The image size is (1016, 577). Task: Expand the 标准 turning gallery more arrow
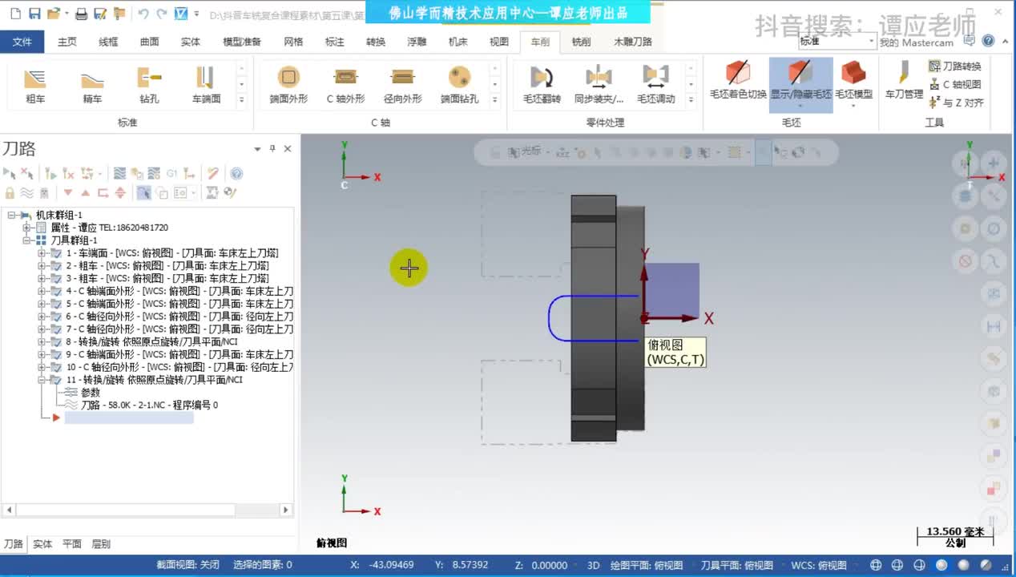click(x=242, y=100)
